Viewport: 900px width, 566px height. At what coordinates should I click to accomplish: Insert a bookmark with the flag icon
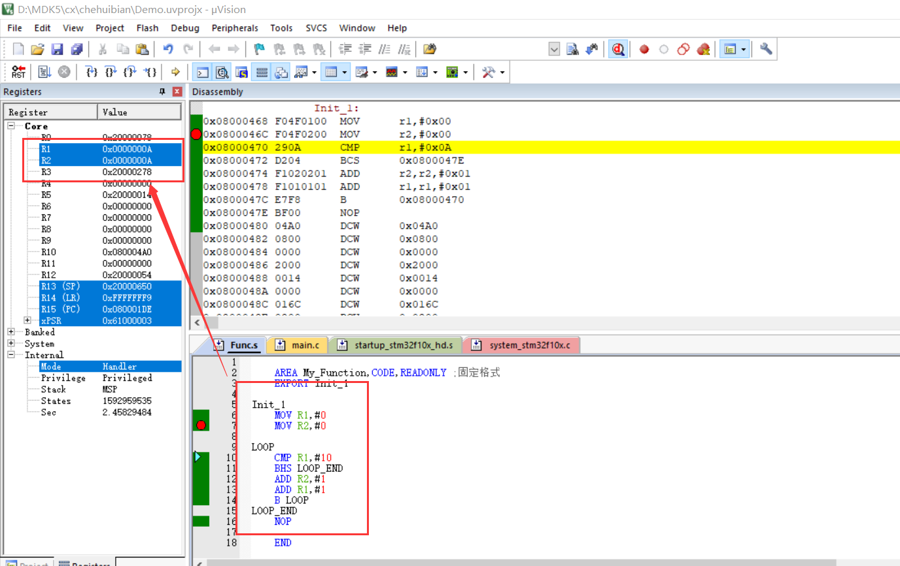(259, 49)
